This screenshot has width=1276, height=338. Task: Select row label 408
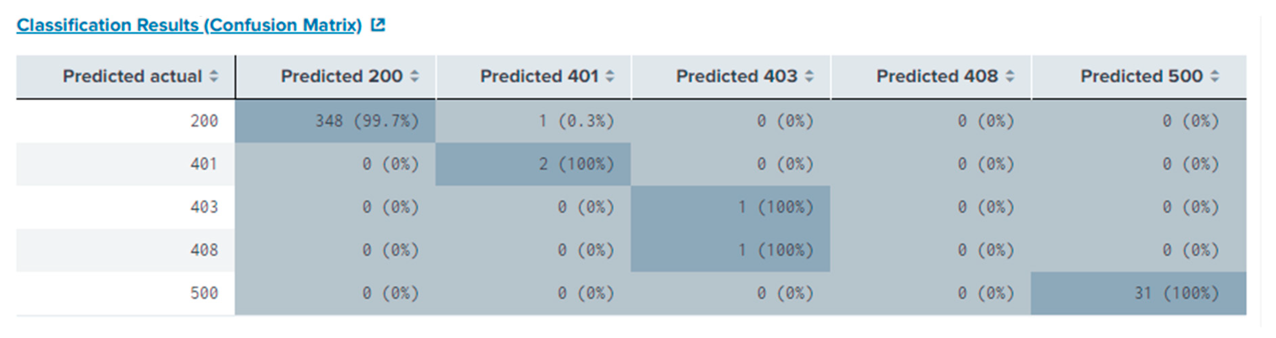point(204,250)
